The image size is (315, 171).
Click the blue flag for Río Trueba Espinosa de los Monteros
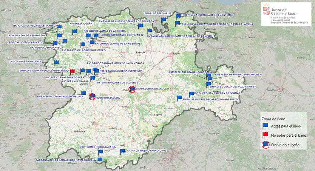(x=178, y=16)
